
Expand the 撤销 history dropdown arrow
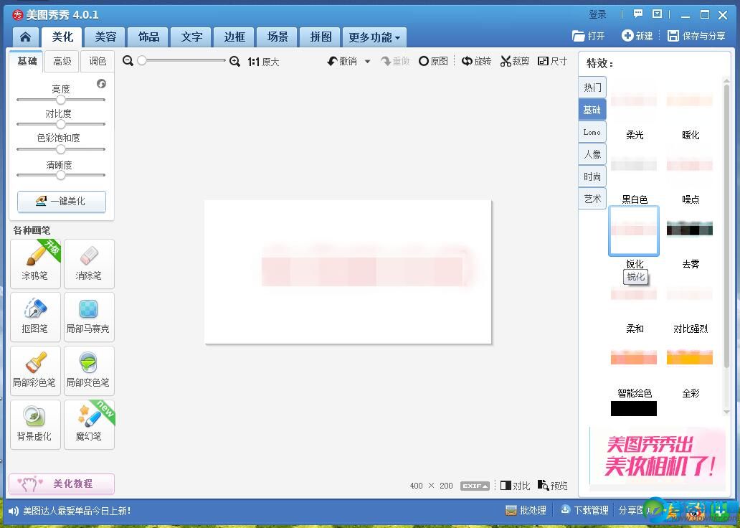pos(367,62)
